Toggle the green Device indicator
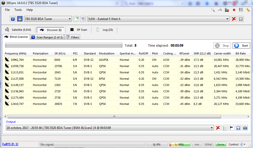Image resolution: width=253 pixels, height=148 pixels. (221, 144)
